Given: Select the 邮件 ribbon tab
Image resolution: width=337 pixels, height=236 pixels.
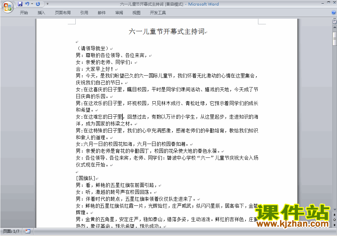Looking at the screenshot, I should point(102,13).
